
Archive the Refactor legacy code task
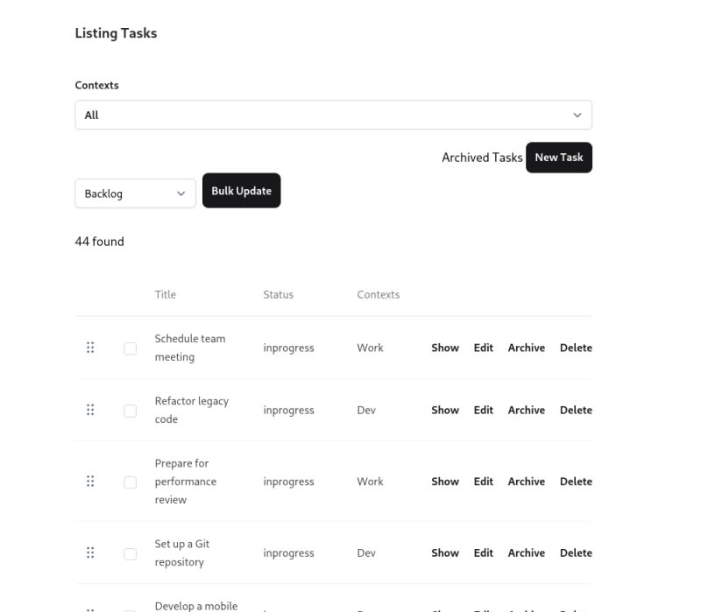point(527,410)
